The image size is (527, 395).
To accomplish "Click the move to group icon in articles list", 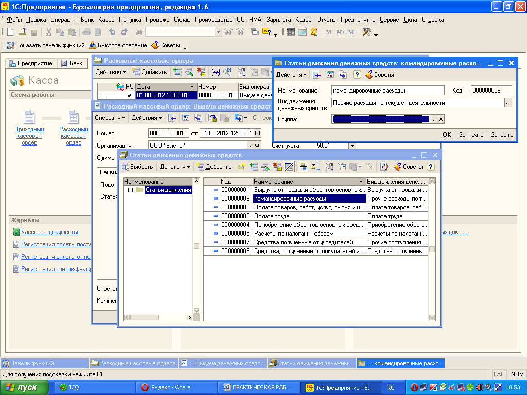I will tap(315, 167).
